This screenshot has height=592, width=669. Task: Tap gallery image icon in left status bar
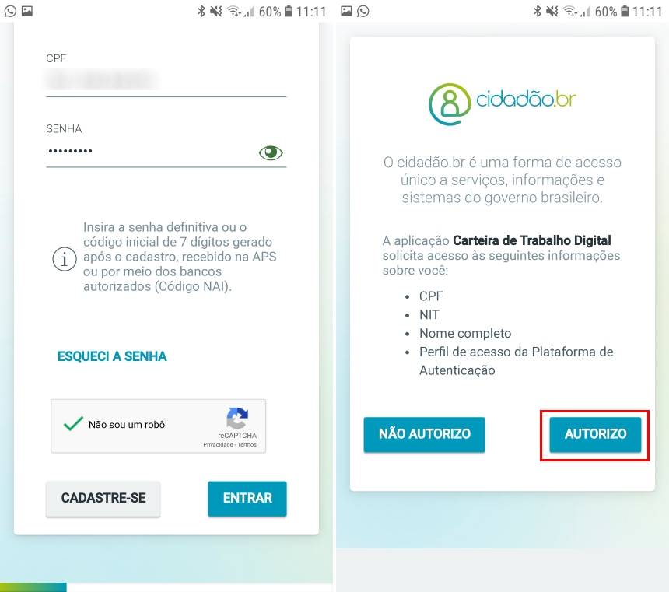[x=27, y=11]
